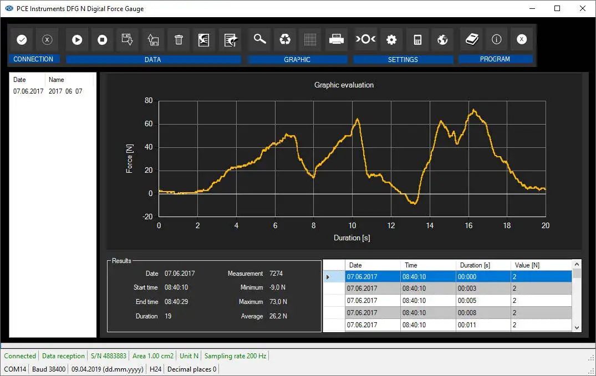This screenshot has width=596, height=376.
Task: Click the CONNECTION group label
Action: 33,59
